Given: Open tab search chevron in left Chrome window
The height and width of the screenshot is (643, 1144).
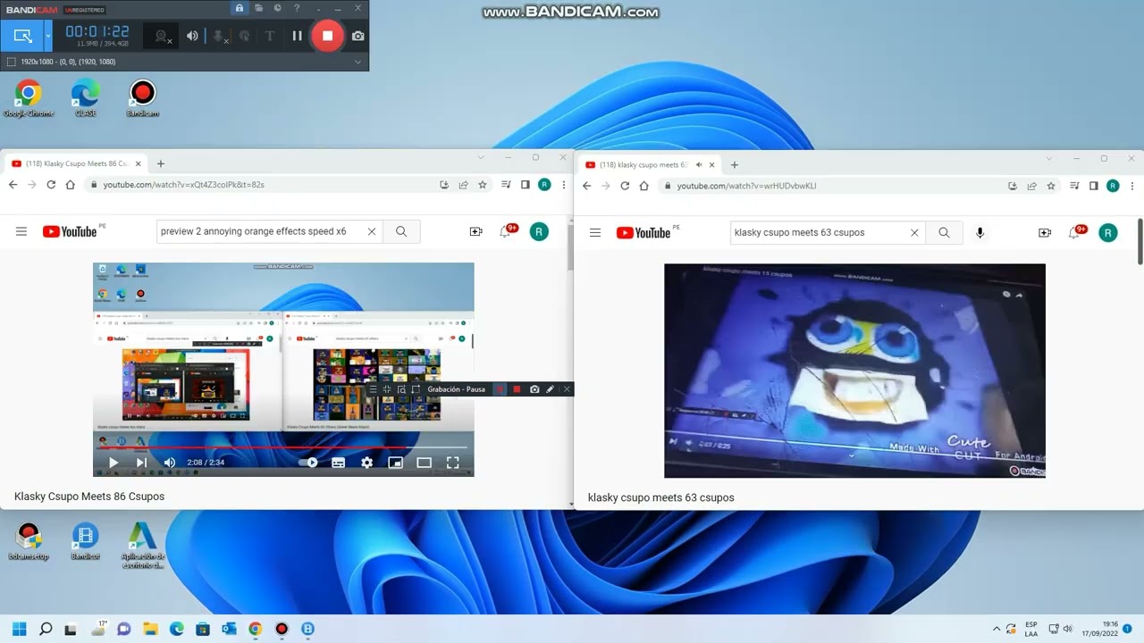Looking at the screenshot, I should [481, 157].
